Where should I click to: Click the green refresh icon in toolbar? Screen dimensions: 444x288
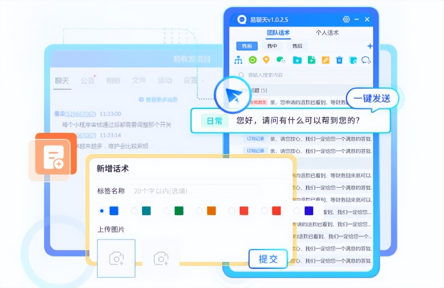[x=252, y=60]
